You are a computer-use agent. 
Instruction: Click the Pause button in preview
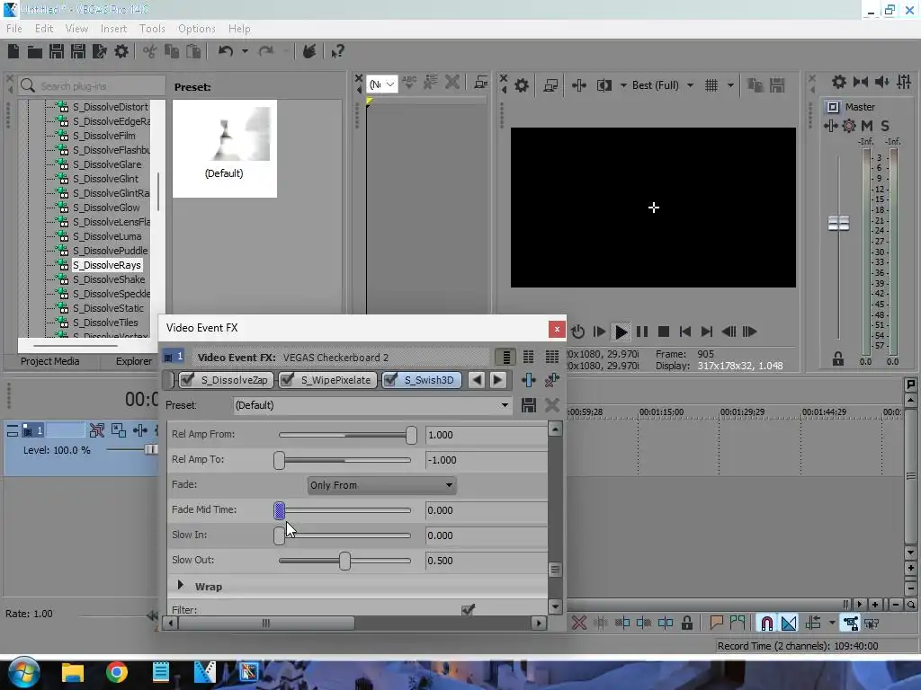(642, 332)
